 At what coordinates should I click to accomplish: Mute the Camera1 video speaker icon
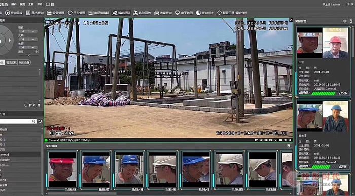click(x=290, y=140)
